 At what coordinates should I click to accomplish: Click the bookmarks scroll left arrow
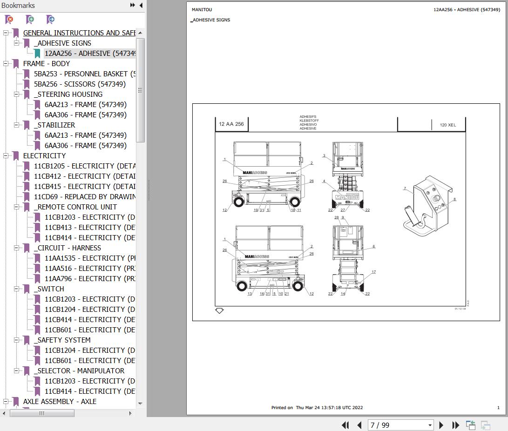[x=4, y=413]
